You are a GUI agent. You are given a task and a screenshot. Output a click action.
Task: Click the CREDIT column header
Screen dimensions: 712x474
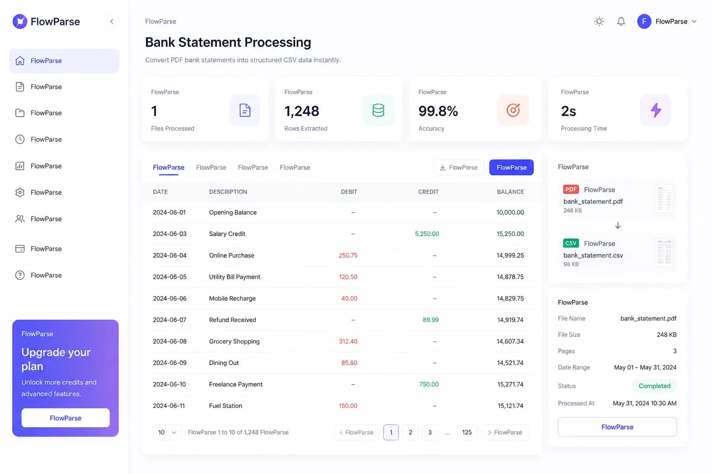[428, 192]
